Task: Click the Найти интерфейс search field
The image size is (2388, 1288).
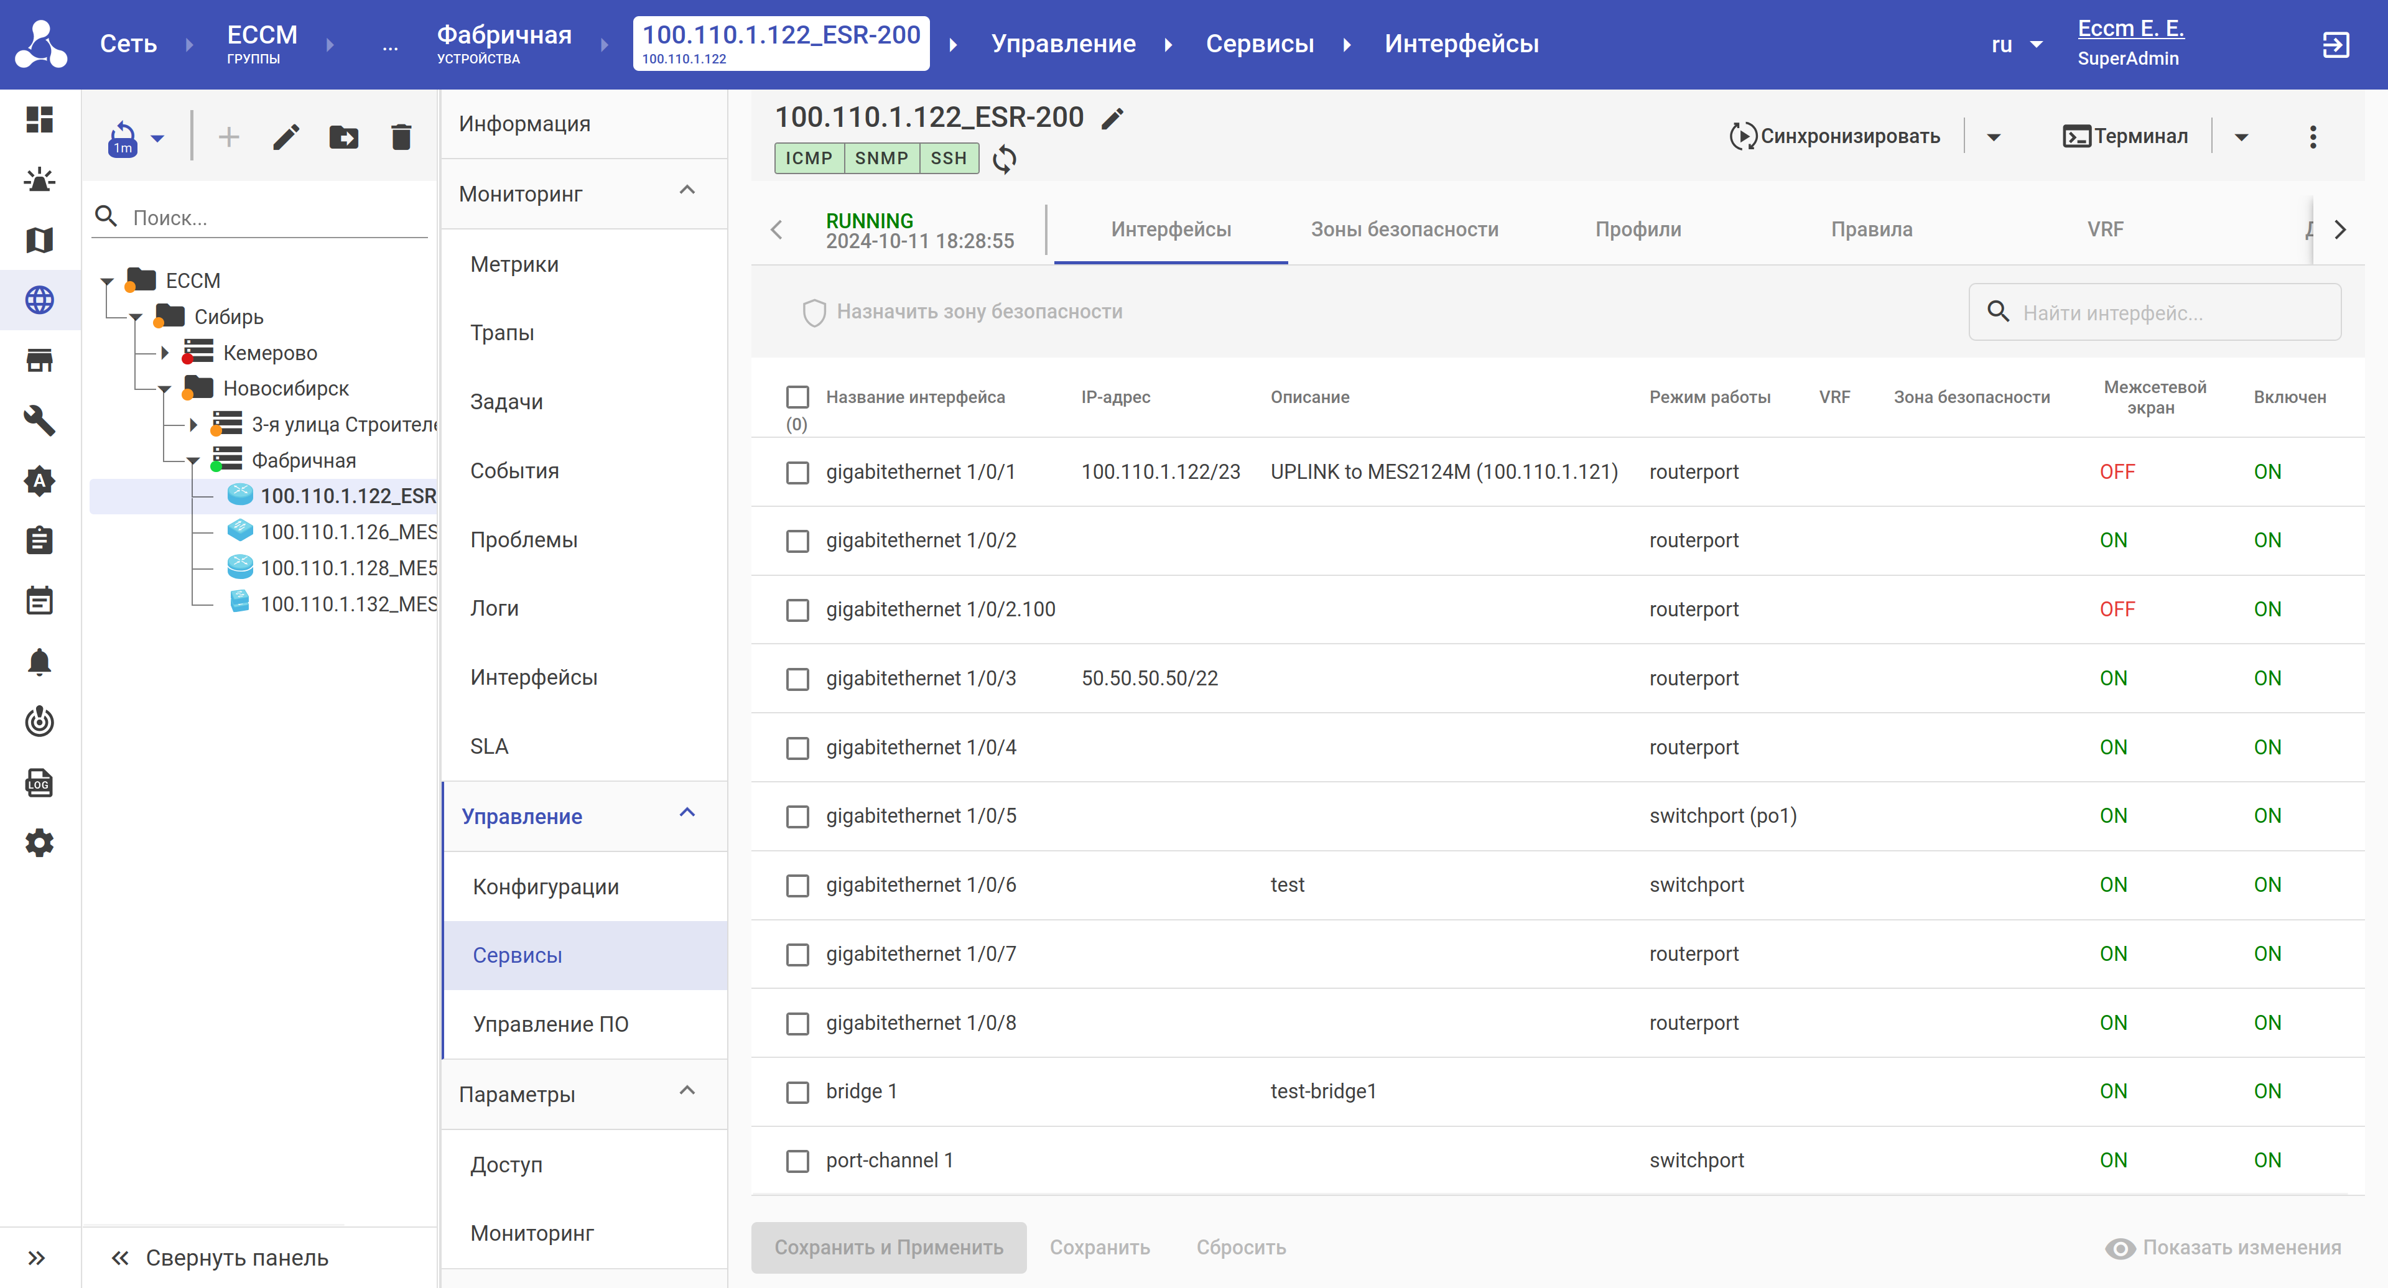Action: [2169, 313]
